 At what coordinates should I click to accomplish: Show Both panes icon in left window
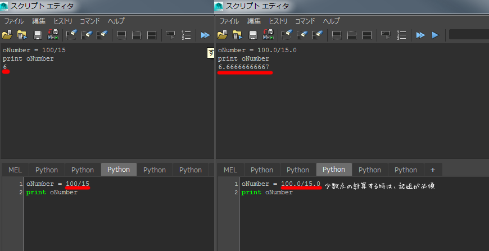152,35
